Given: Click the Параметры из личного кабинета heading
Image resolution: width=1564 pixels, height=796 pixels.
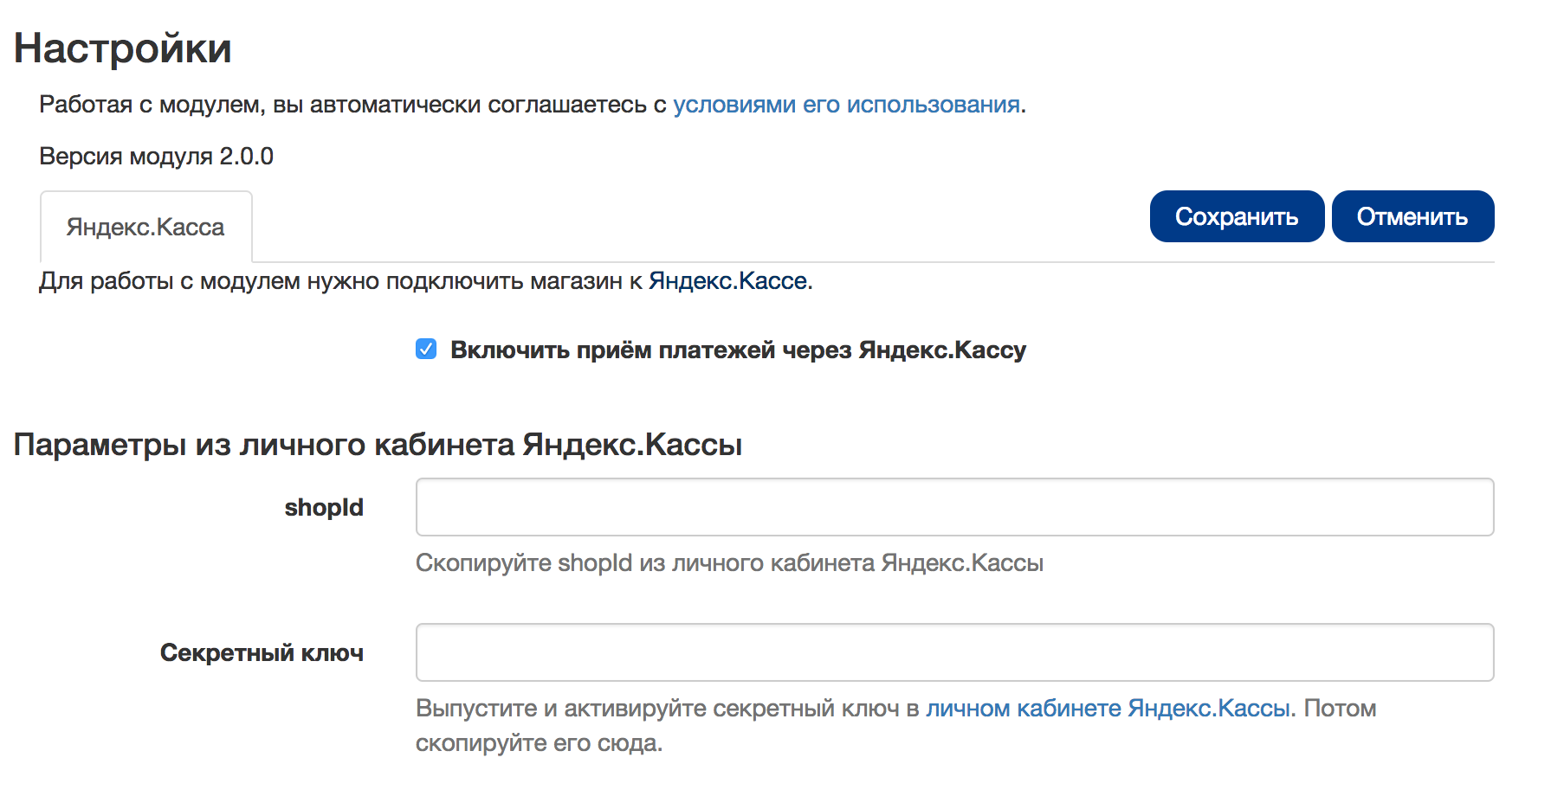Looking at the screenshot, I should (378, 445).
